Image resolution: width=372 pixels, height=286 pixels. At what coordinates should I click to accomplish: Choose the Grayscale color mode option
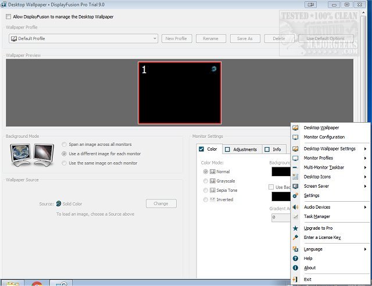tap(206, 181)
